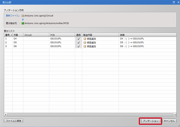Image resolution: width=180 pixels, height=127 pixels.
Task: Click the 部品追加 text in the D6 row
Action: pos(91,47)
